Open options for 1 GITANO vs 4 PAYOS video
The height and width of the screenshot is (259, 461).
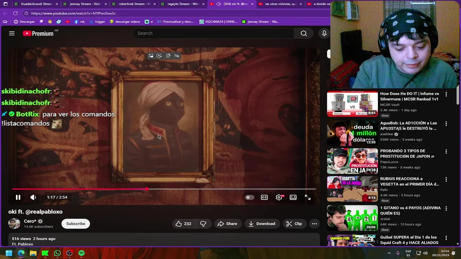(x=446, y=209)
